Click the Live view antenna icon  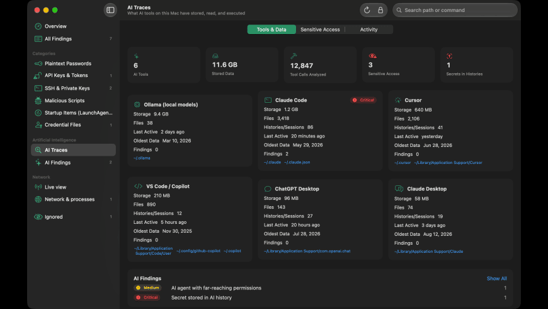tap(38, 187)
